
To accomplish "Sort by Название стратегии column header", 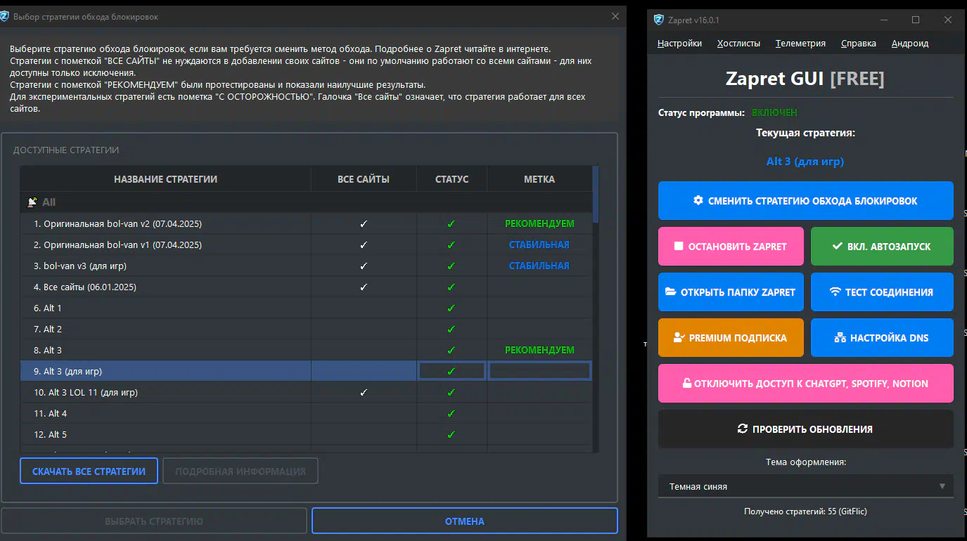I will click(165, 179).
